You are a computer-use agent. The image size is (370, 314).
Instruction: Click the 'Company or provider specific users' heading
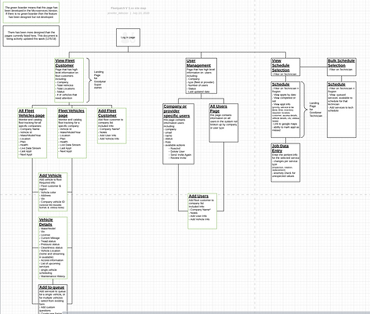pyautogui.click(x=176, y=111)
